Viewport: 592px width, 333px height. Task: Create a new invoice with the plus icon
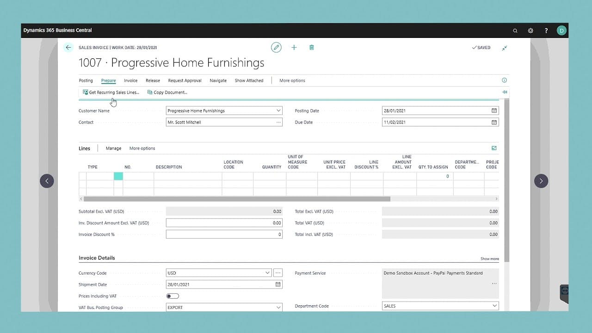pyautogui.click(x=294, y=47)
